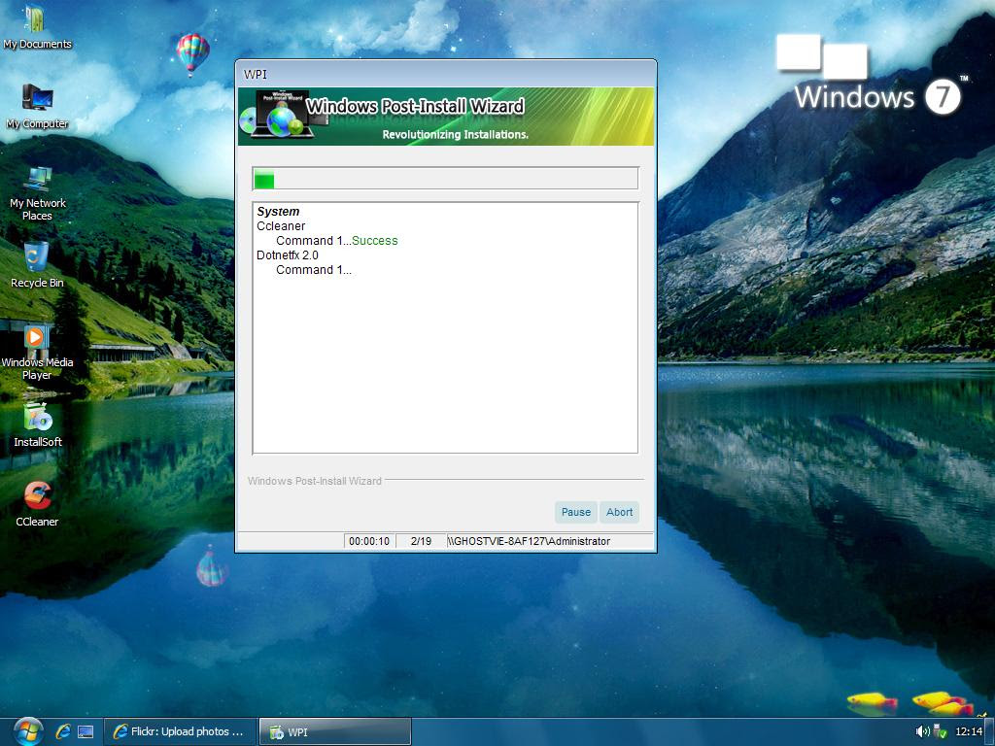Open the Start menu orb

pos(26,731)
